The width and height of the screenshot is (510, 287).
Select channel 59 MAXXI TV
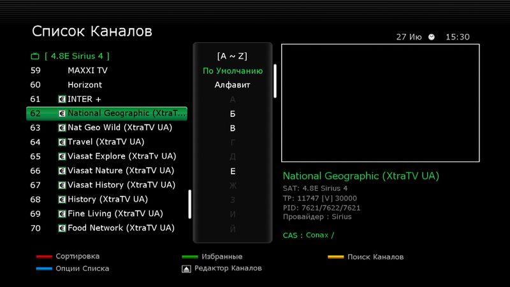(x=87, y=71)
